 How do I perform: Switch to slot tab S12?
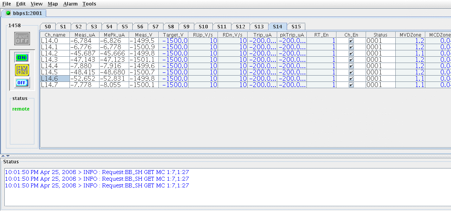pos(241,26)
